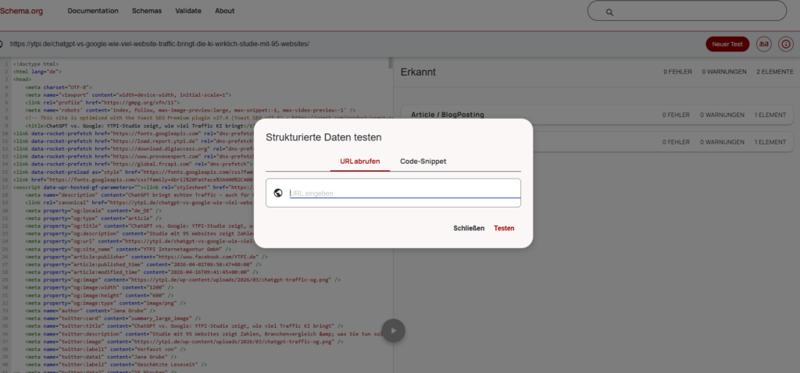Click the <title> ChatGPT vs. Google line
The image size is (800, 373).
click(140, 126)
